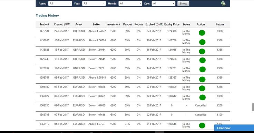Image resolution: width=254 pixels, height=133 pixels.
Task: Click the Expired (GMT) column header
Action: [x=154, y=24]
